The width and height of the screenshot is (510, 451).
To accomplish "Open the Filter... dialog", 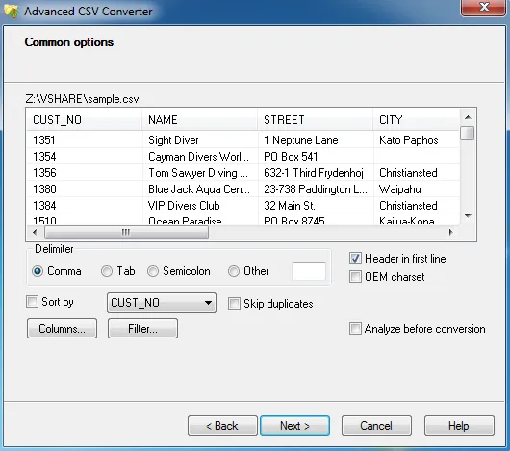I will (142, 329).
